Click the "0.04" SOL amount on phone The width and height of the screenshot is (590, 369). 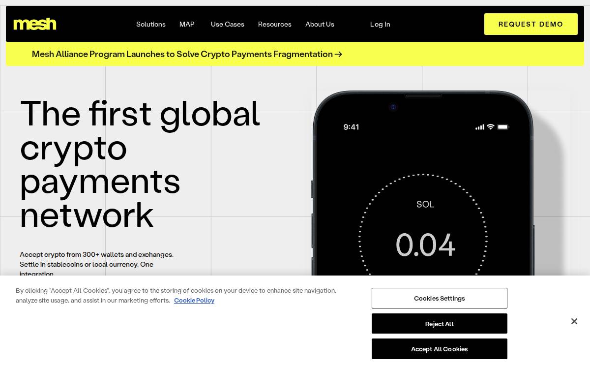[x=426, y=245]
